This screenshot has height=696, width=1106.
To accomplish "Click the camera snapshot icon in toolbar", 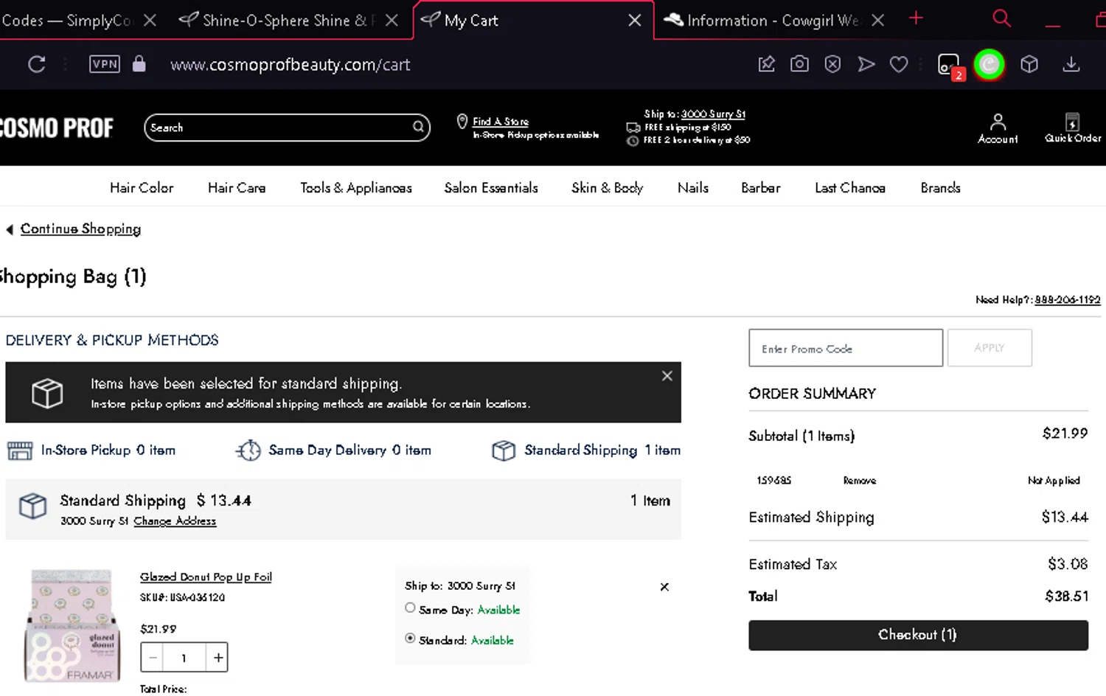I will [x=799, y=65].
